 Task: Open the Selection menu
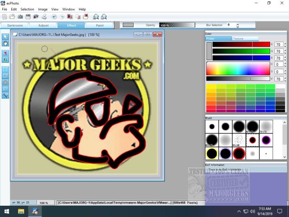coord(27,9)
